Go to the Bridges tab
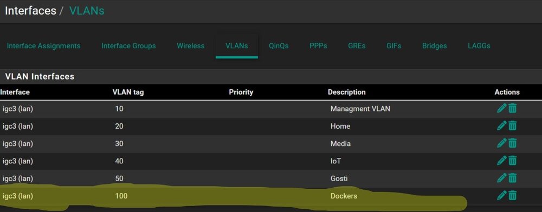Image resolution: width=542 pixels, height=212 pixels. pyautogui.click(x=435, y=46)
